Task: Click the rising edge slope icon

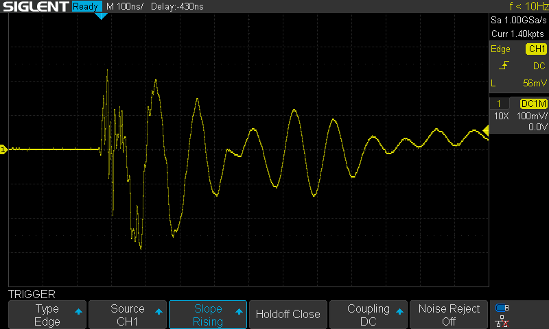Action: pyautogui.click(x=504, y=65)
